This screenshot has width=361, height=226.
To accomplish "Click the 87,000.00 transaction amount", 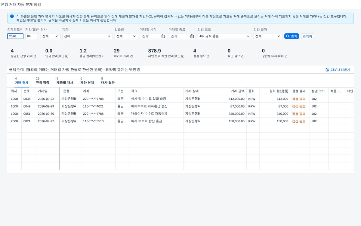I will pos(237,106).
